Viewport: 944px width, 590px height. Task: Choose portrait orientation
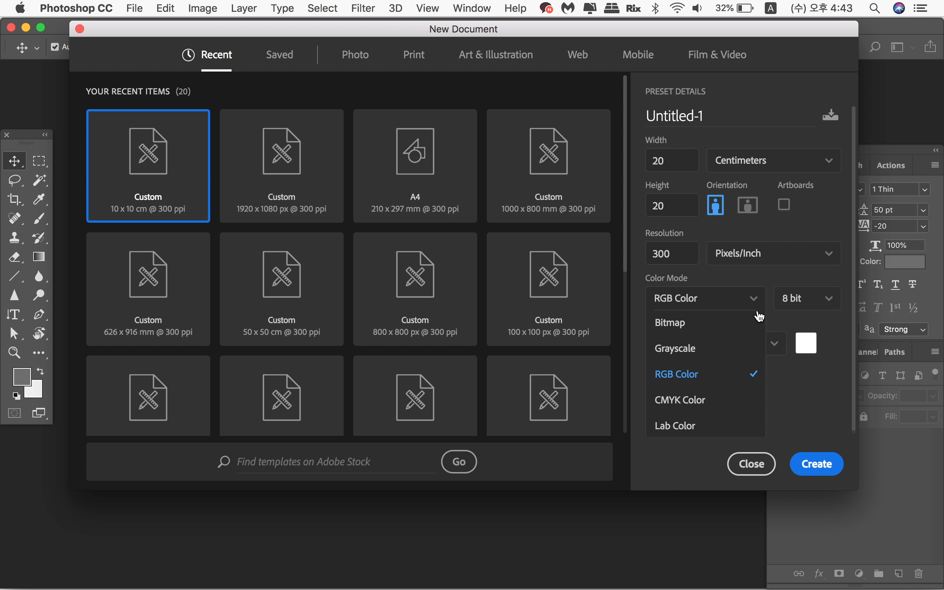[x=715, y=205]
